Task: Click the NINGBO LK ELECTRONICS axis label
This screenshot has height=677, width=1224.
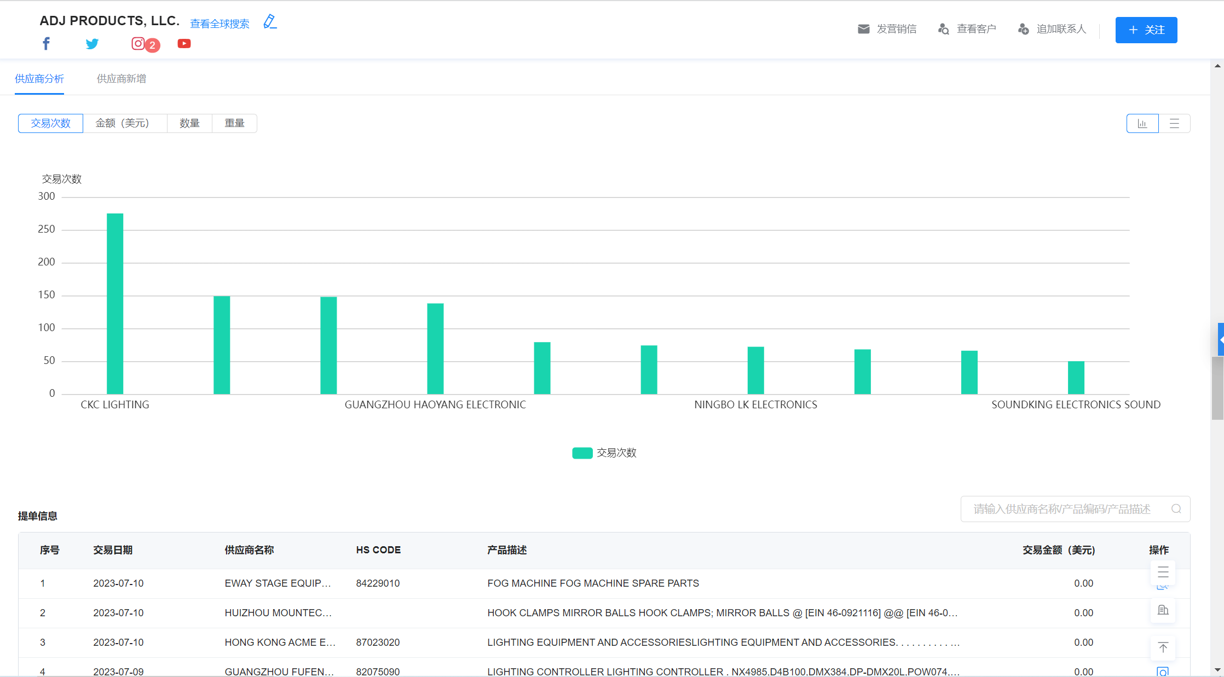Action: 755,405
